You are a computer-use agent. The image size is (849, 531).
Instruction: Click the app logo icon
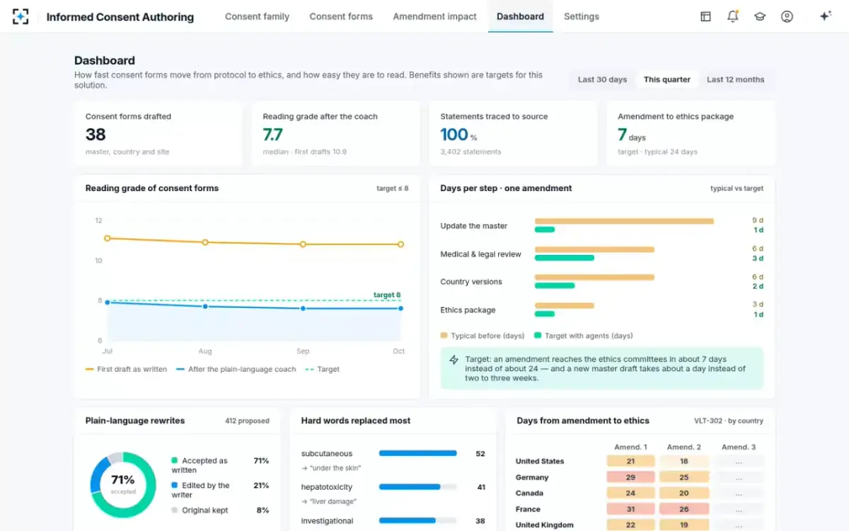point(21,16)
